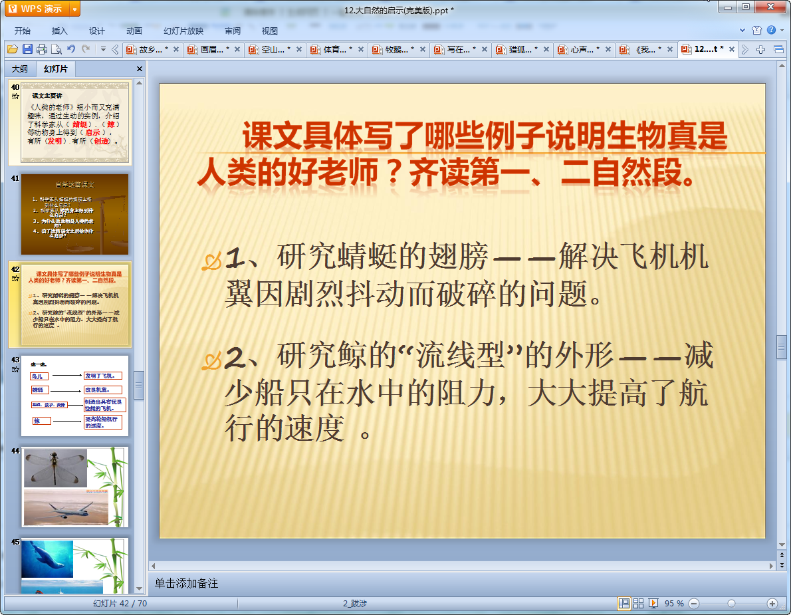Click the slide title text about 生物真是人类的好老师
The image size is (791, 615).
coord(462,154)
